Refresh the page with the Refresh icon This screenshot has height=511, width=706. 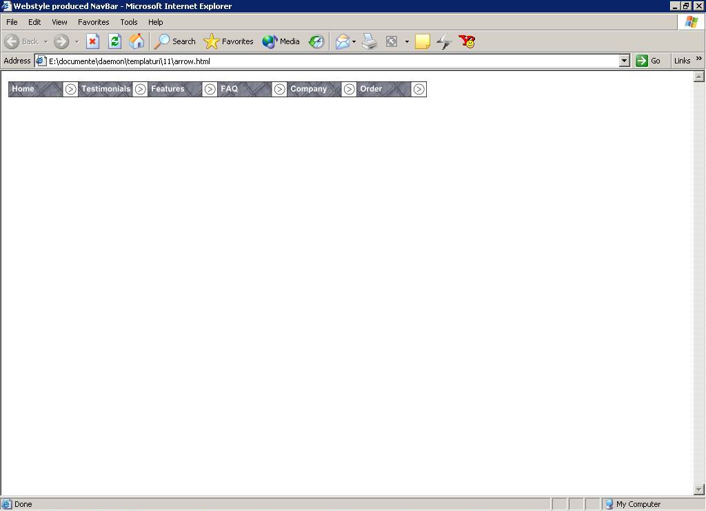pyautogui.click(x=114, y=41)
